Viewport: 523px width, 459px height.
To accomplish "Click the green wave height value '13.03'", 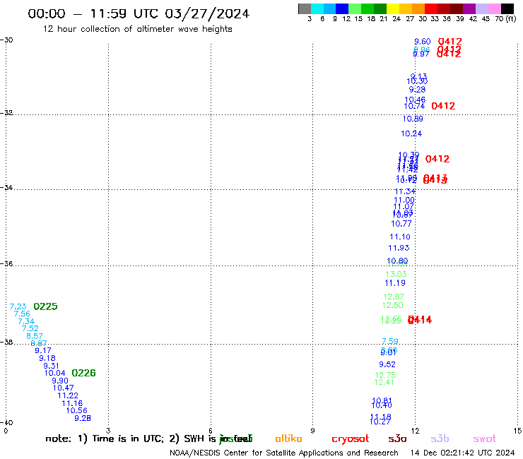I will point(396,274).
